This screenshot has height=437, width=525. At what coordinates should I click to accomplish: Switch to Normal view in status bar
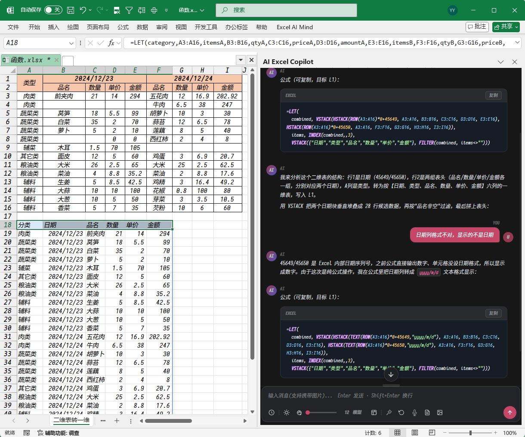point(398,433)
